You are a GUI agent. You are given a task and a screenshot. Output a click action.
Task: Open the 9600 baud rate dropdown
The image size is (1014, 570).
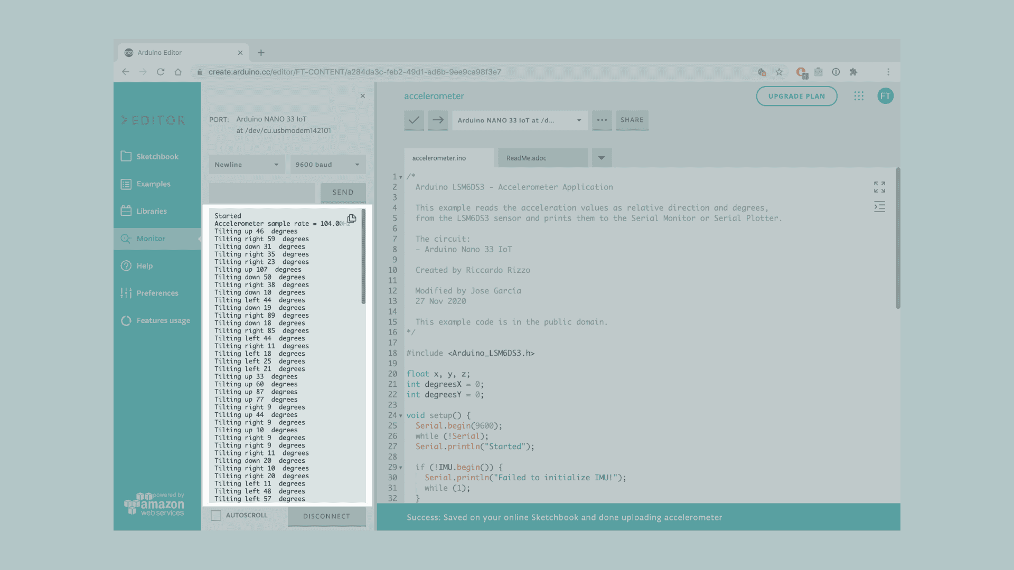(x=327, y=165)
